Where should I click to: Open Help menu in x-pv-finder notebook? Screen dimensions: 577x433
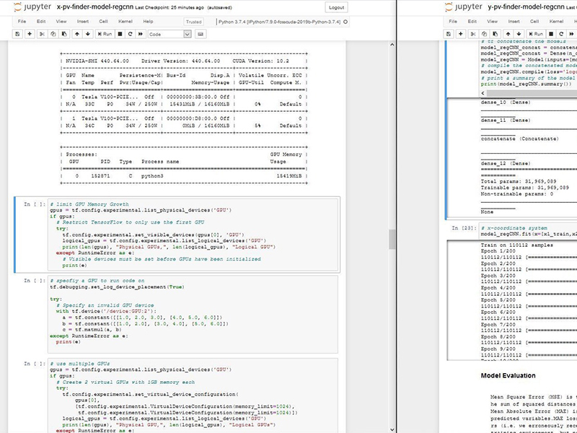(x=148, y=22)
